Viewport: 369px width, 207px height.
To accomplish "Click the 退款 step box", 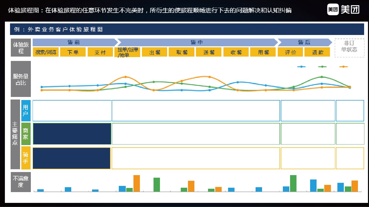I will click(x=317, y=52).
